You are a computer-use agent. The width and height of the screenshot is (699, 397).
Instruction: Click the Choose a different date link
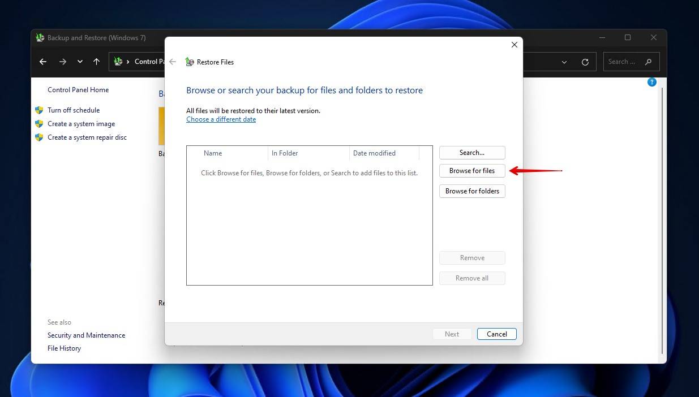click(x=221, y=119)
